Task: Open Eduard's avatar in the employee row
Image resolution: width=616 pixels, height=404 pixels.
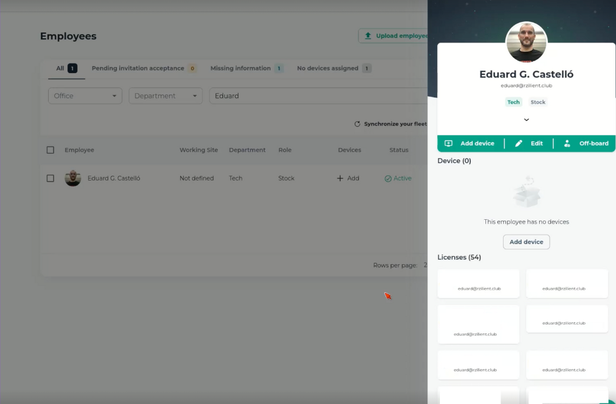Action: tap(72, 178)
